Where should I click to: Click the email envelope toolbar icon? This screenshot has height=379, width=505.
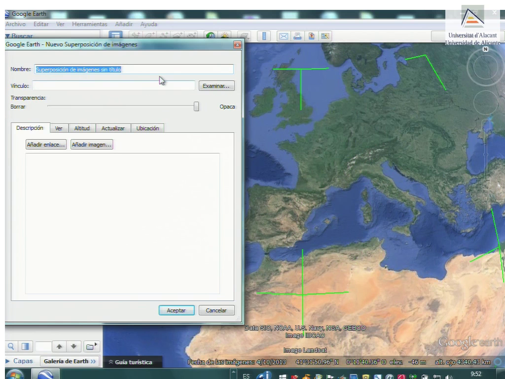[x=284, y=36]
